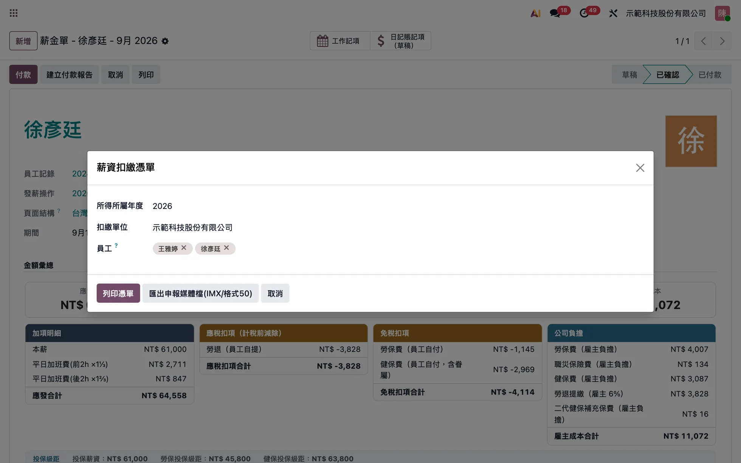741x463 pixels.
Task: Click 免稅扣項合計 row
Action: click(457, 392)
